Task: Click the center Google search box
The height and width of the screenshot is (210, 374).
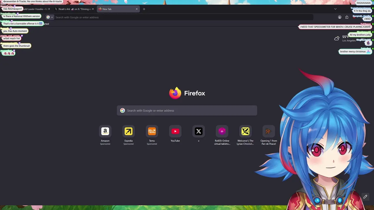Action: pyautogui.click(x=187, y=111)
